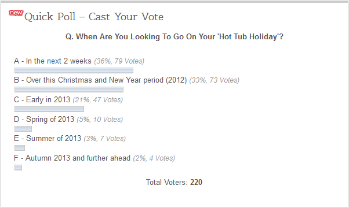The image size is (349, 208).
Task: Click the '33%, 73 Votes' text
Action: tap(215, 80)
